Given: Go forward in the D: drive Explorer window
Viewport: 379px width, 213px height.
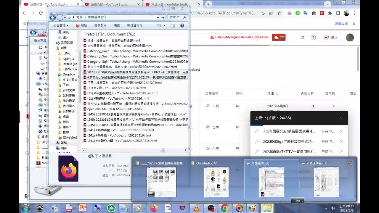Looking at the screenshot, I should pyautogui.click(x=60, y=17).
